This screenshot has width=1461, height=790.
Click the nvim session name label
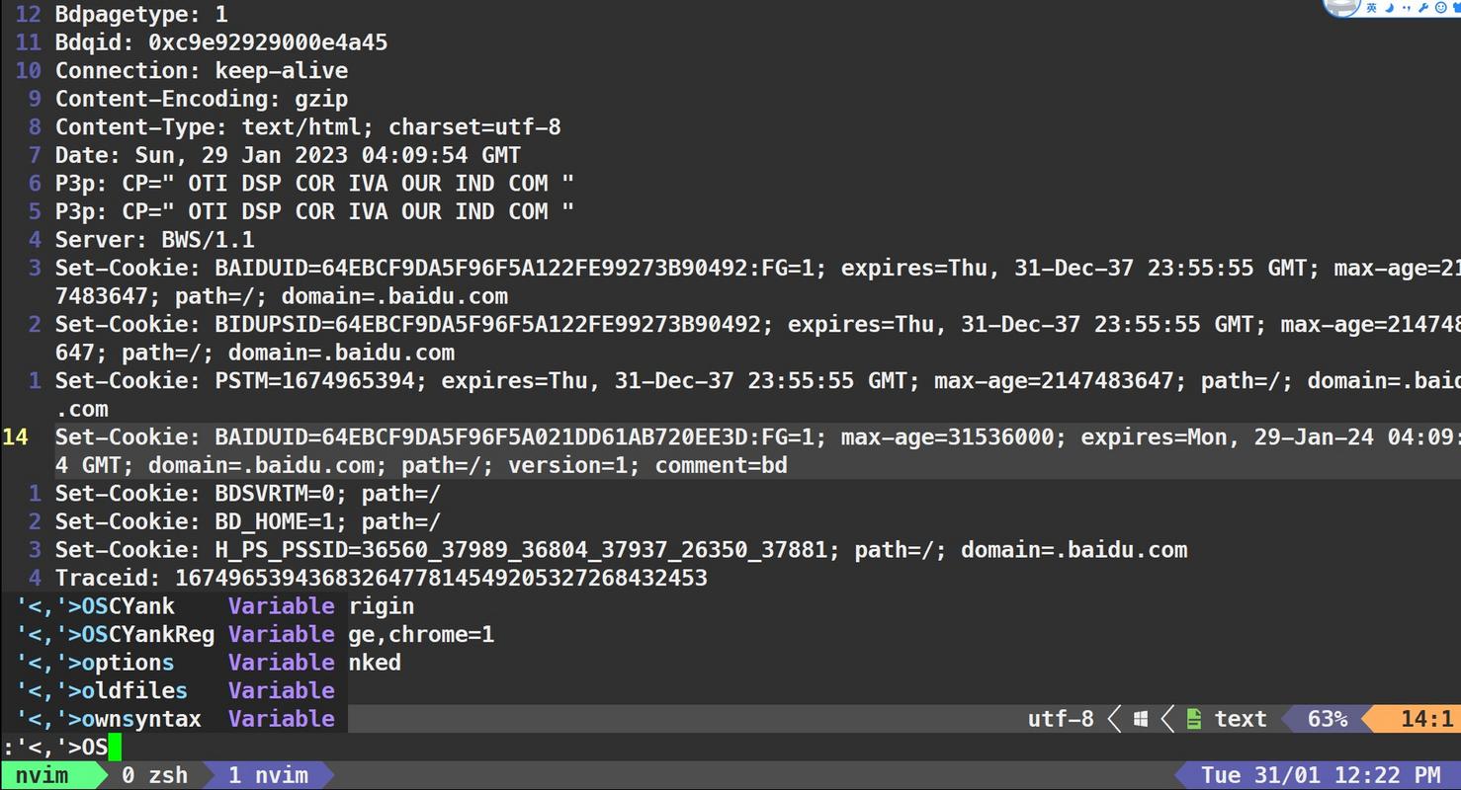coord(42,775)
